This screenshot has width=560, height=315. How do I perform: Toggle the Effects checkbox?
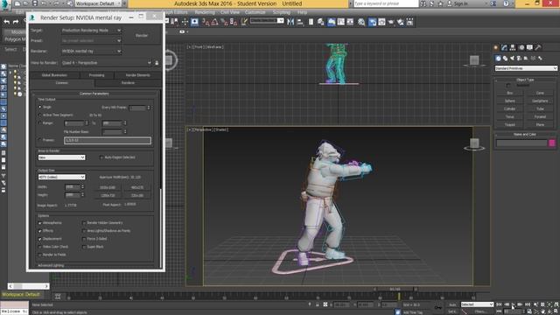[x=39, y=231]
